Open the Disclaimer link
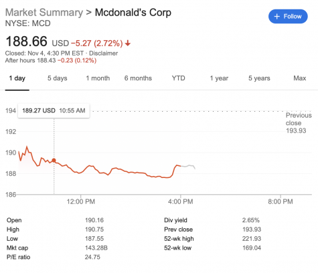 click(x=104, y=54)
